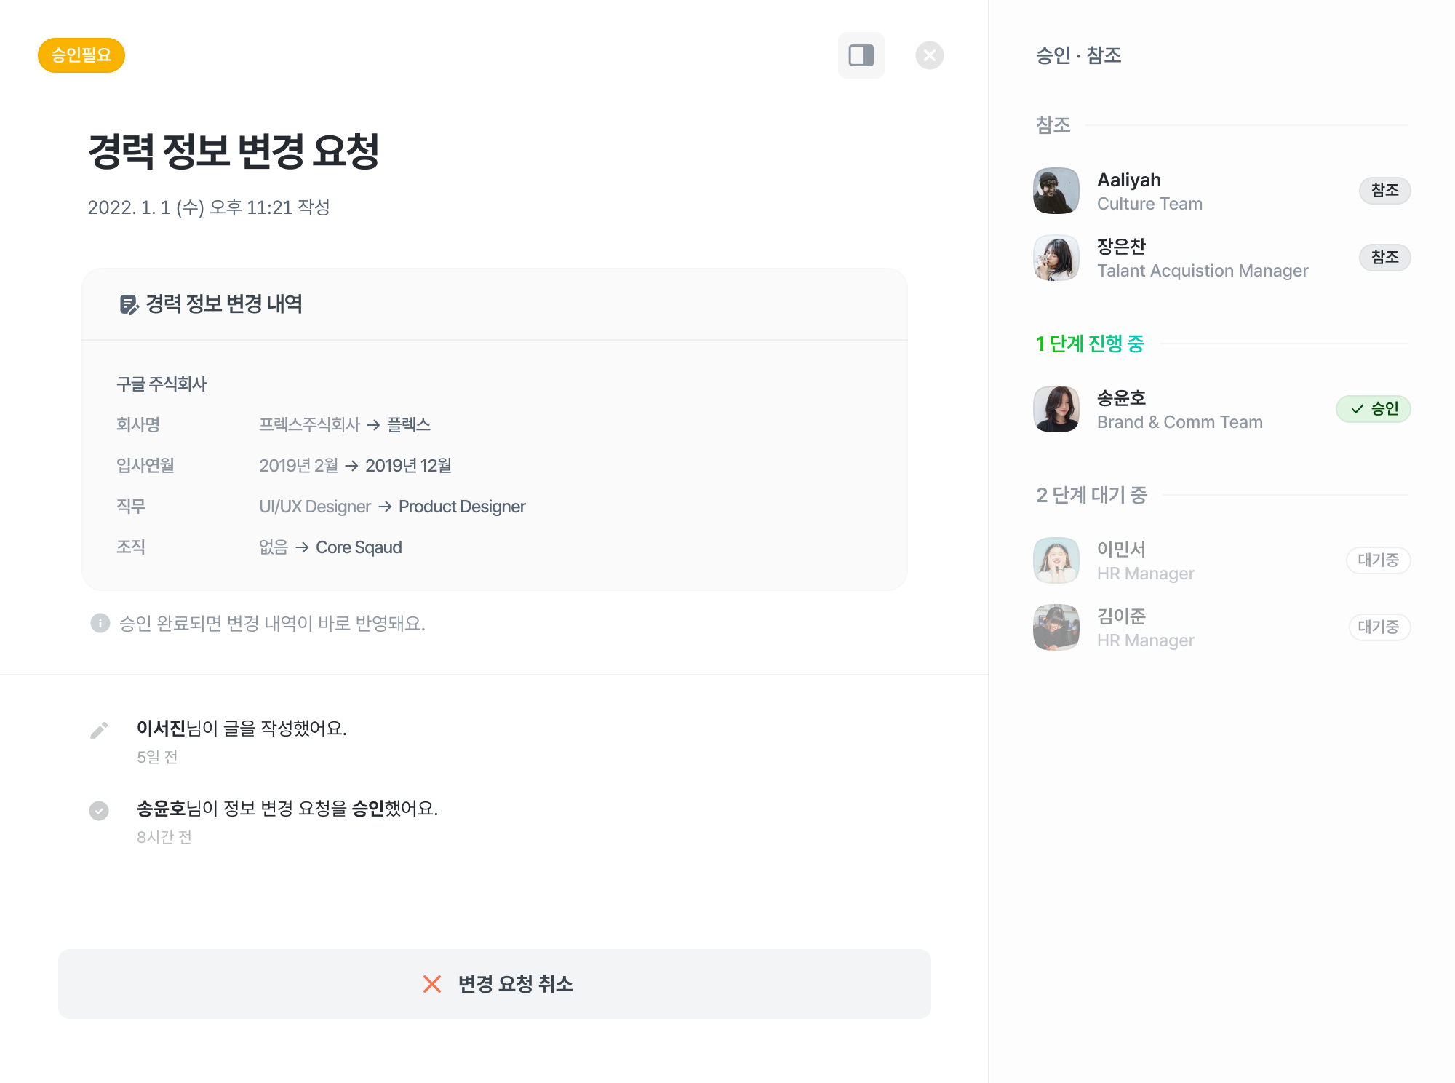Close the career change request dialog
The height and width of the screenshot is (1083, 1455).
(929, 55)
